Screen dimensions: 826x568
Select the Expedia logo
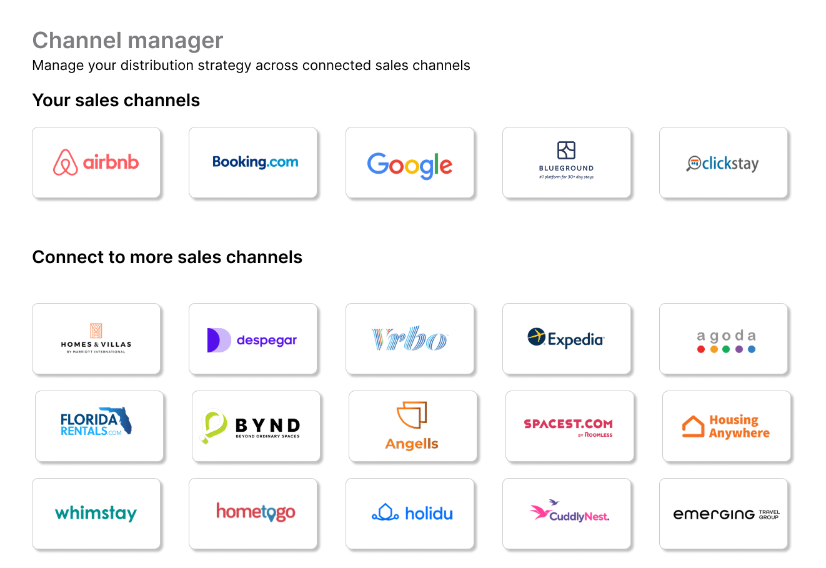[567, 339]
